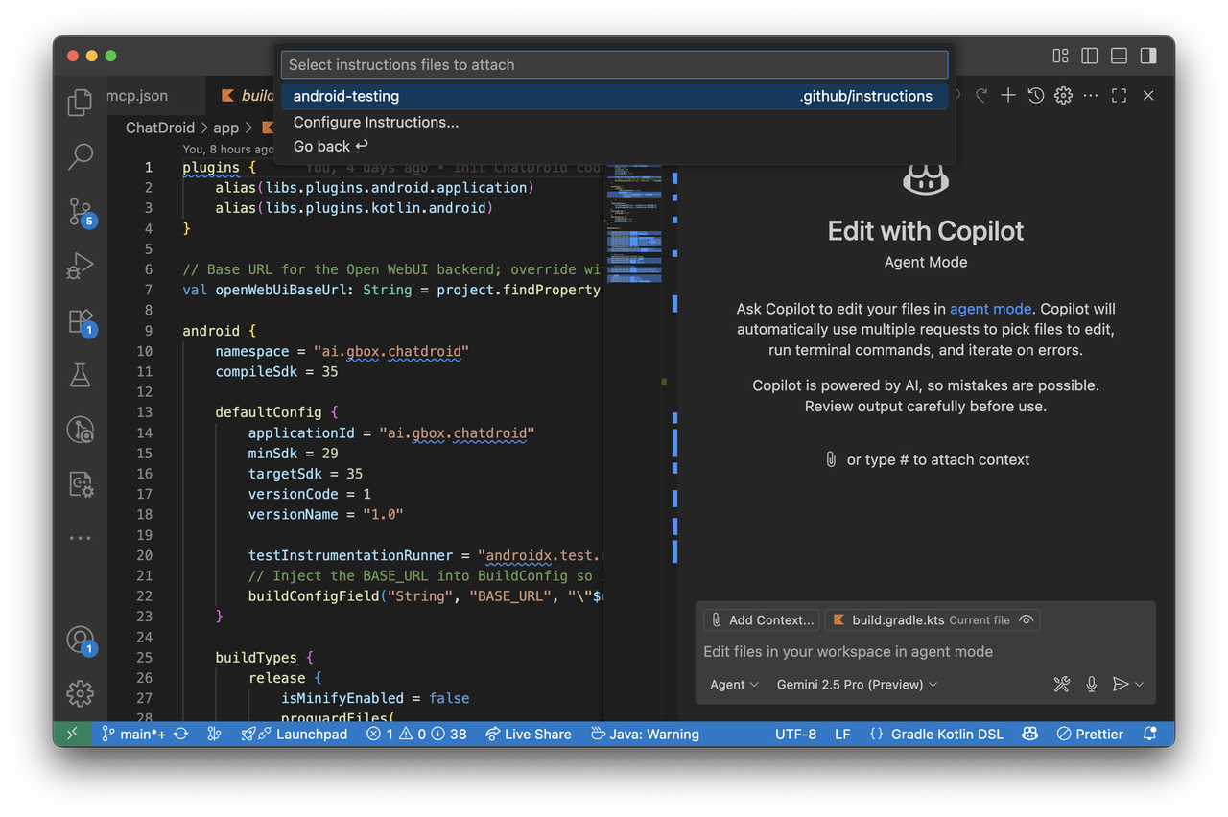Click the paperclip icon above attach context hint
The image size is (1228, 817).
pos(831,459)
